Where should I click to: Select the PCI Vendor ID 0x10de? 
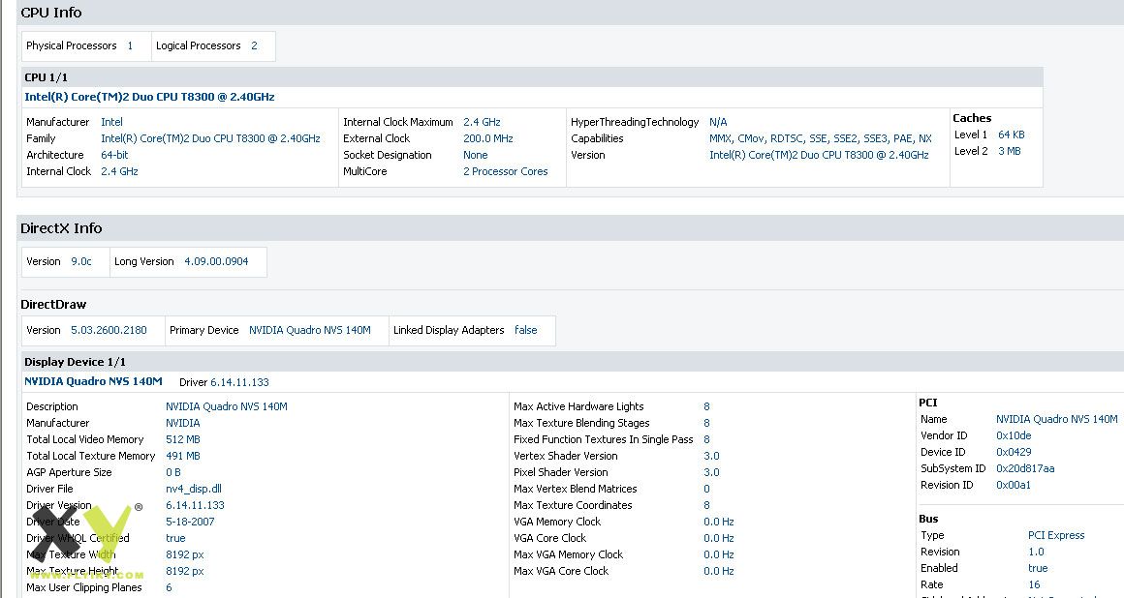click(x=1015, y=435)
